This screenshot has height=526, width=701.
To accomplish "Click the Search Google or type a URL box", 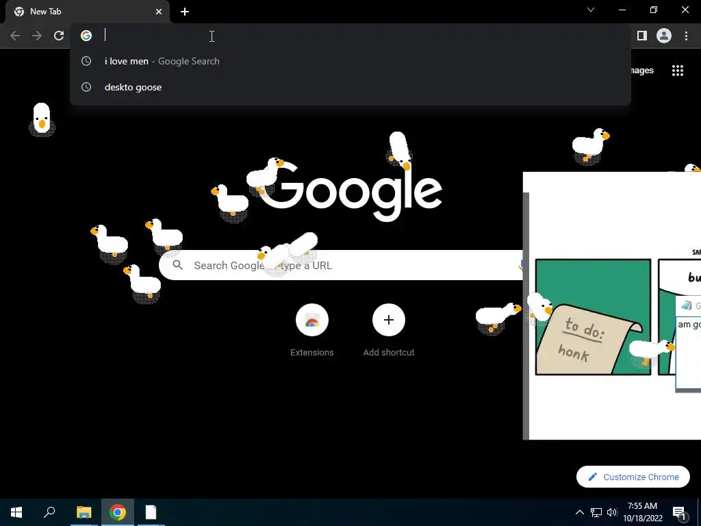I will 341,265.
